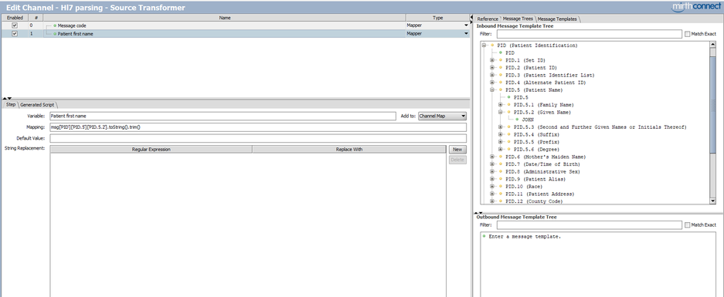Viewport: 724px width, 297px height.
Task: Open the Message Trees tab
Action: (x=518, y=19)
